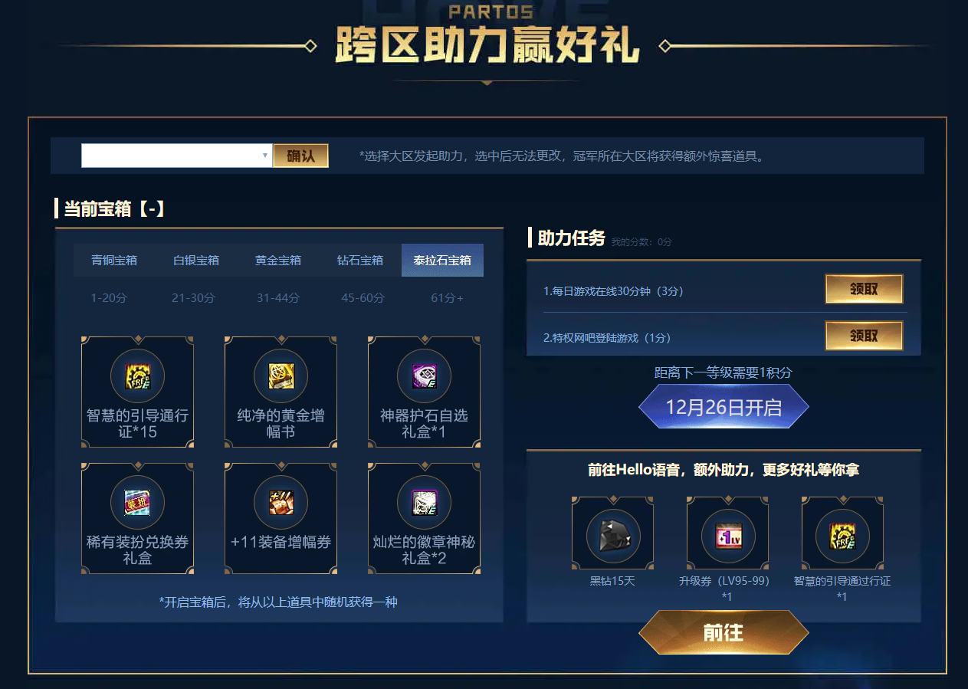
Task: Click the 纯净的黄金增幅书 item icon
Action: [x=281, y=376]
